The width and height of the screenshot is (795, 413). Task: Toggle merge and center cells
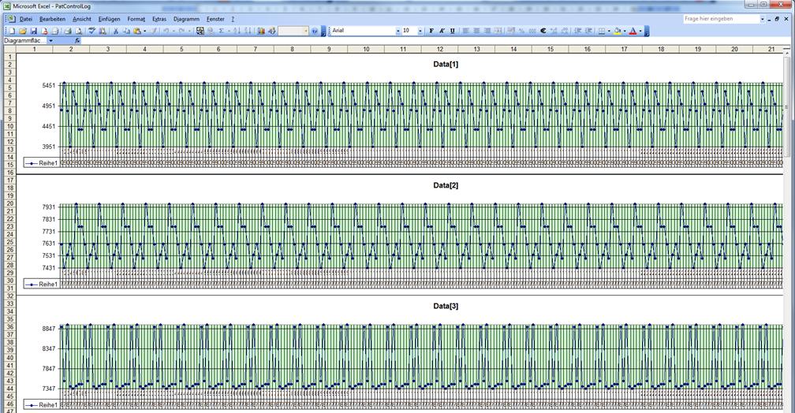pos(498,31)
